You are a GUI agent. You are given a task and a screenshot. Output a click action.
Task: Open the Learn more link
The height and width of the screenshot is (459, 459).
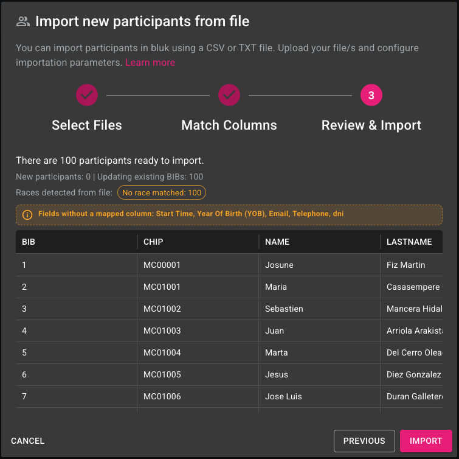tap(150, 63)
